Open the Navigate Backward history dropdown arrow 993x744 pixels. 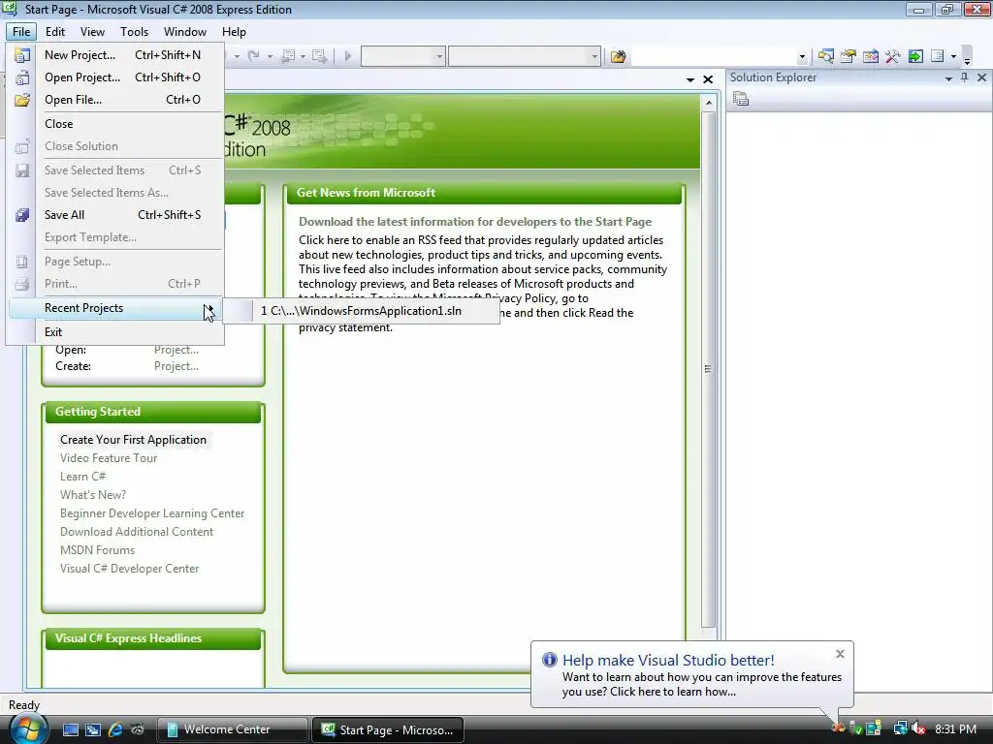coord(303,56)
